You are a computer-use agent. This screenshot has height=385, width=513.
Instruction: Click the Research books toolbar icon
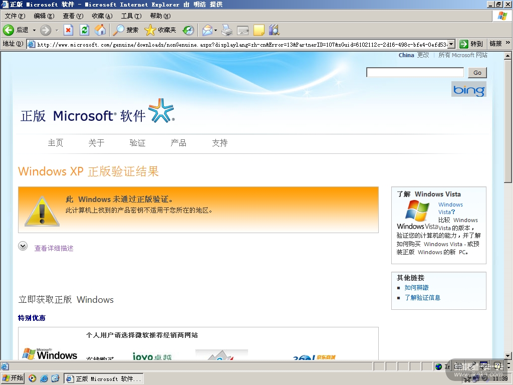274,30
